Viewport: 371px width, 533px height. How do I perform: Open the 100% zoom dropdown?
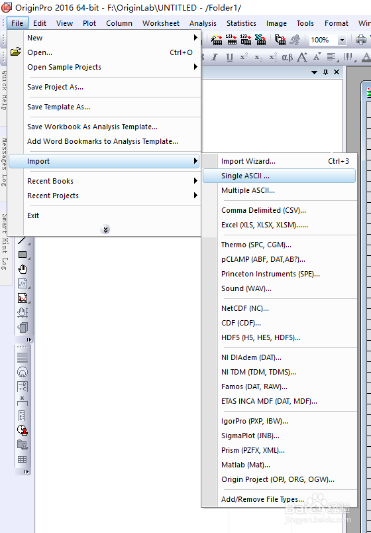[342, 40]
